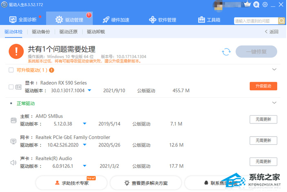The height and width of the screenshot is (192, 287).
Task: Click the search magnifier icon
Action: tap(282, 21)
